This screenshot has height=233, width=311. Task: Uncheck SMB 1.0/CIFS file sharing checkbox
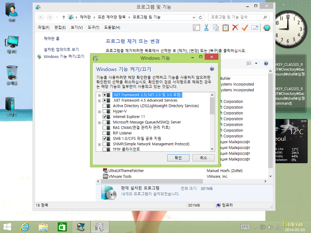click(x=104, y=138)
